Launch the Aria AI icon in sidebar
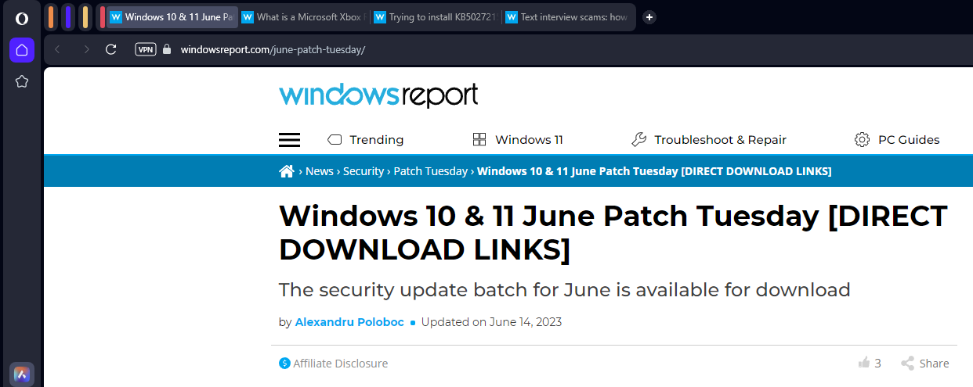973x387 pixels. click(22, 374)
